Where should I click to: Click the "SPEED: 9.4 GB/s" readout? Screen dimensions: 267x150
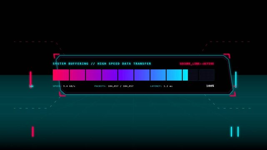click(64, 86)
